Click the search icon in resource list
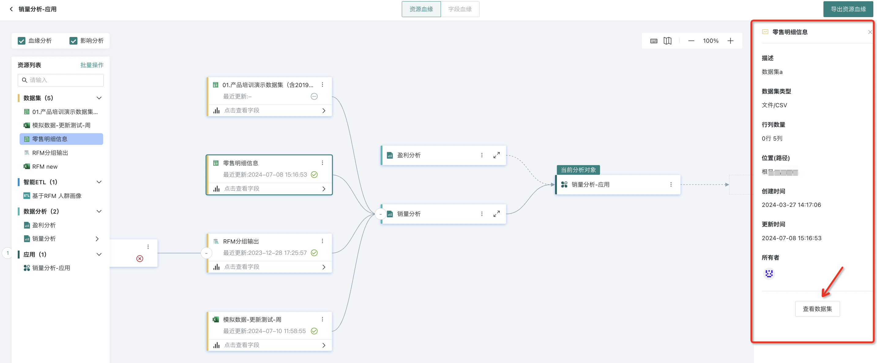The width and height of the screenshot is (877, 363). pyautogui.click(x=24, y=80)
